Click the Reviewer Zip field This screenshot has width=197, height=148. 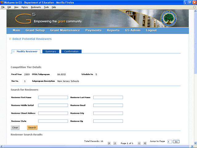point(108,121)
